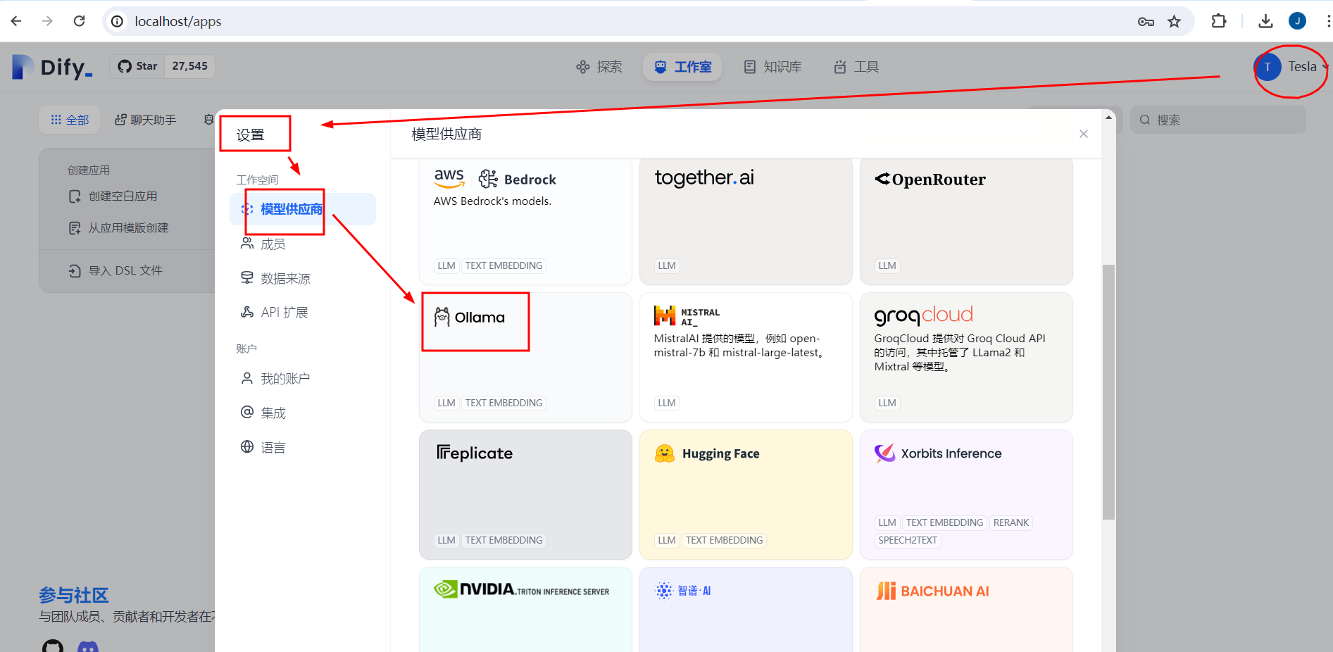Click scrollbar up arrow in dialog
This screenshot has width=1333, height=652.
pyautogui.click(x=1108, y=117)
